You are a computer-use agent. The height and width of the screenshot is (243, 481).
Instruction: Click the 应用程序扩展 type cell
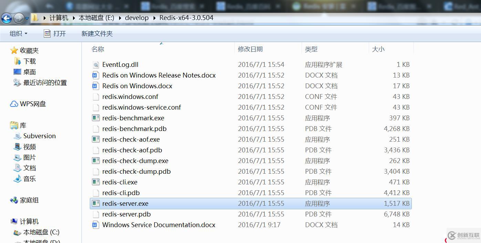[324, 64]
